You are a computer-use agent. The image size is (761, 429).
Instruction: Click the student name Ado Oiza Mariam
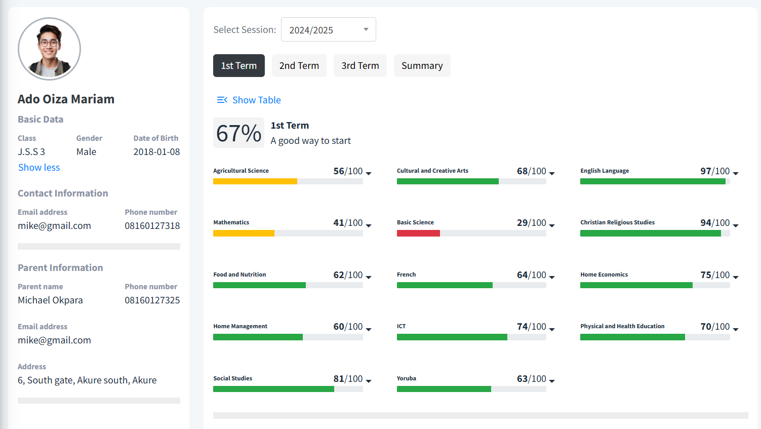click(66, 99)
